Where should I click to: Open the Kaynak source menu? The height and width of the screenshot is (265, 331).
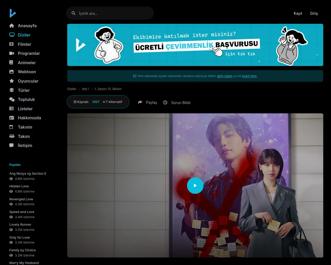coord(81,102)
